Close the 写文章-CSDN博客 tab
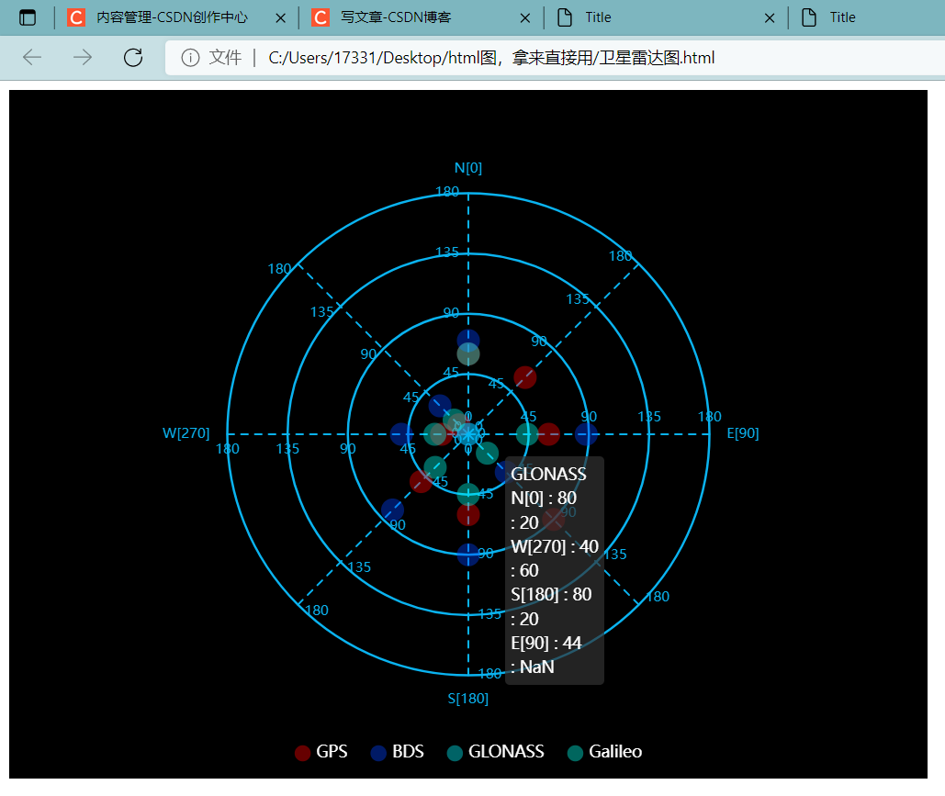Screen dimensions: 945x796 click(x=525, y=18)
